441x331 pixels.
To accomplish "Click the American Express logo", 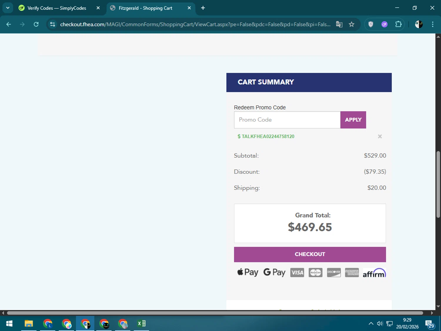I will click(352, 273).
